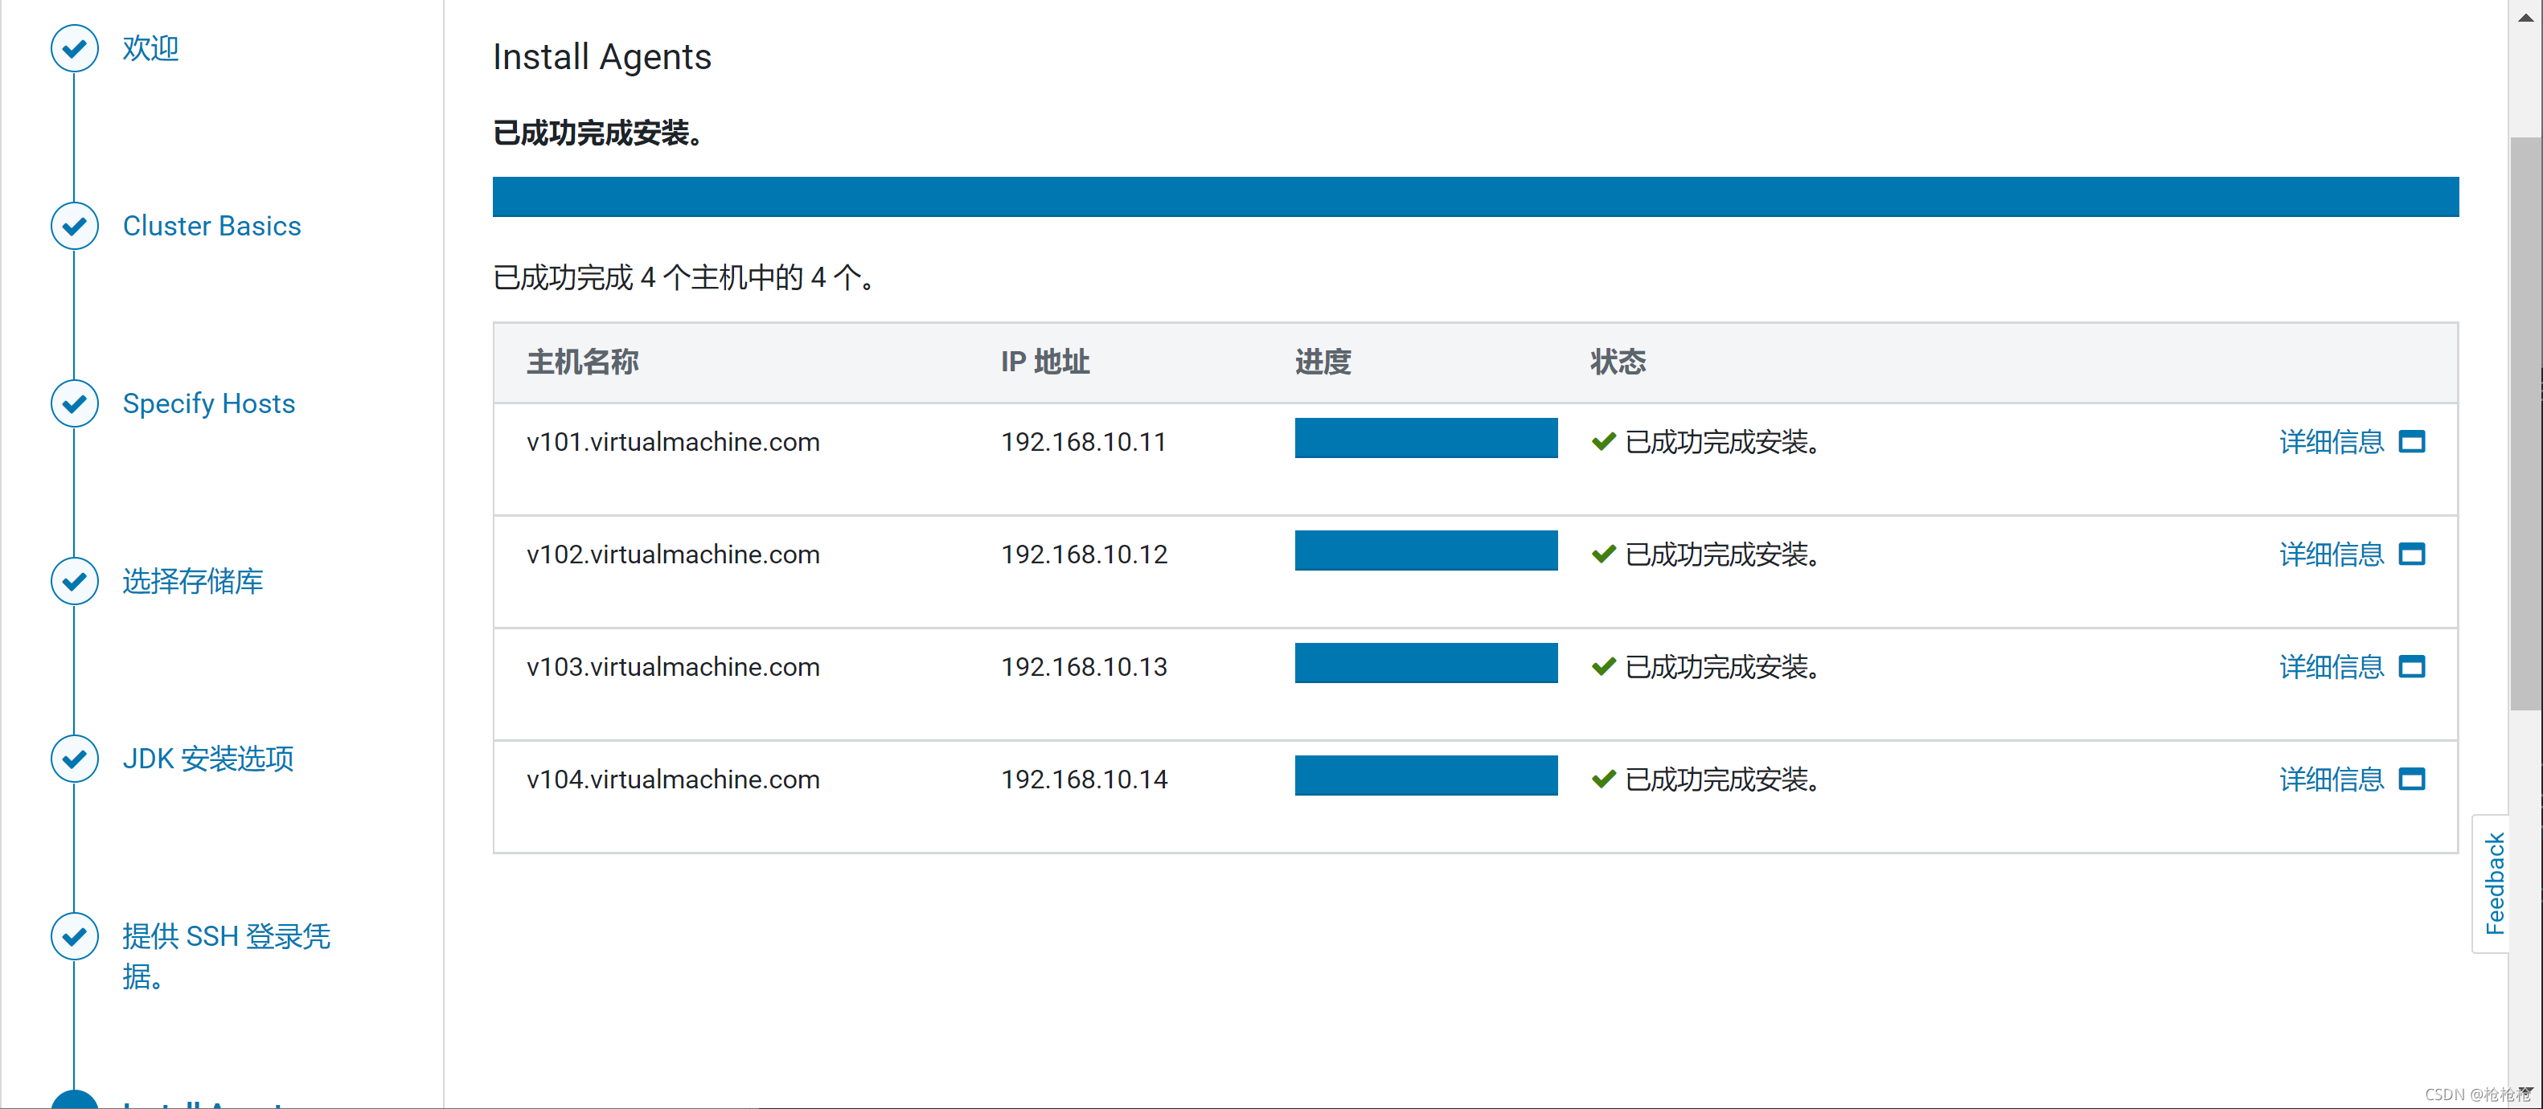Click the IP 地址 column header
Viewport: 2543px width, 1109px height.
1044,362
